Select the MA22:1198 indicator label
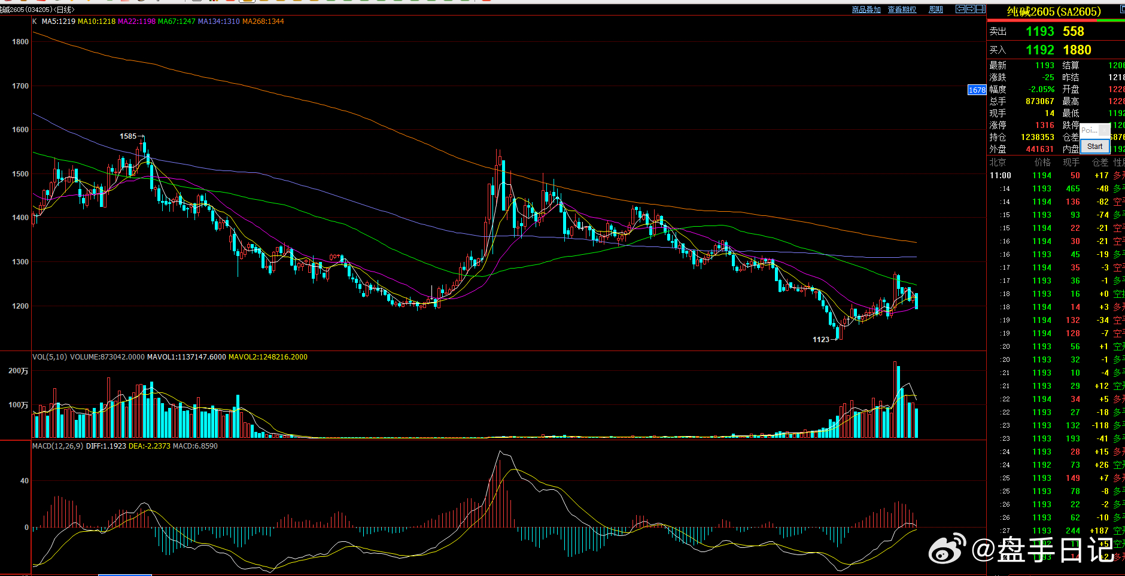 tap(136, 22)
